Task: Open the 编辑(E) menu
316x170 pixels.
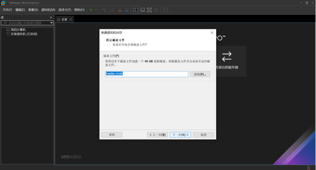Action: point(20,10)
